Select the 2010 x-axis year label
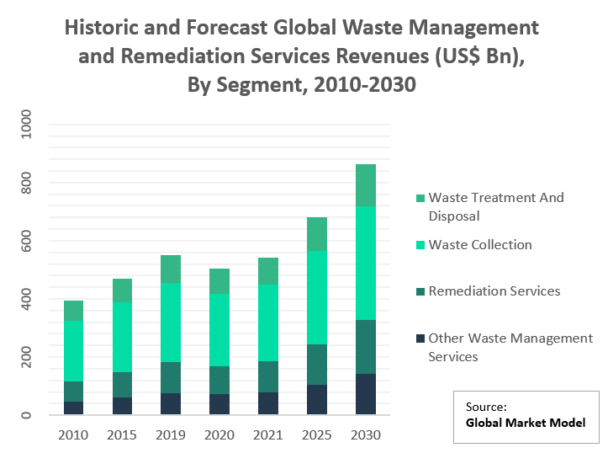Screen dimensions: 608x453 [x=73, y=435]
